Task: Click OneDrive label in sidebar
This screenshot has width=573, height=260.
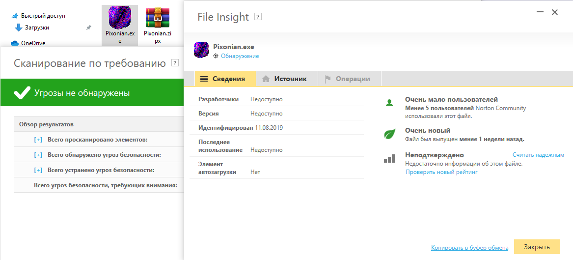Action: (33, 43)
